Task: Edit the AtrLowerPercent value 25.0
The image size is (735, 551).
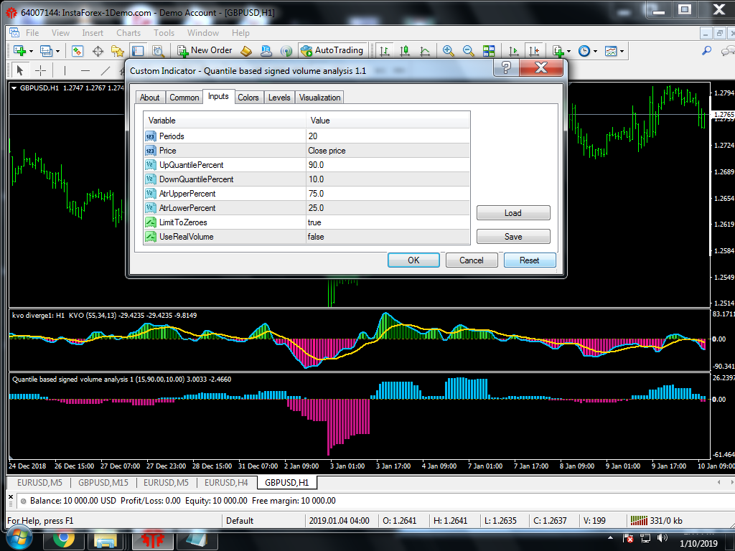Action: (x=388, y=208)
